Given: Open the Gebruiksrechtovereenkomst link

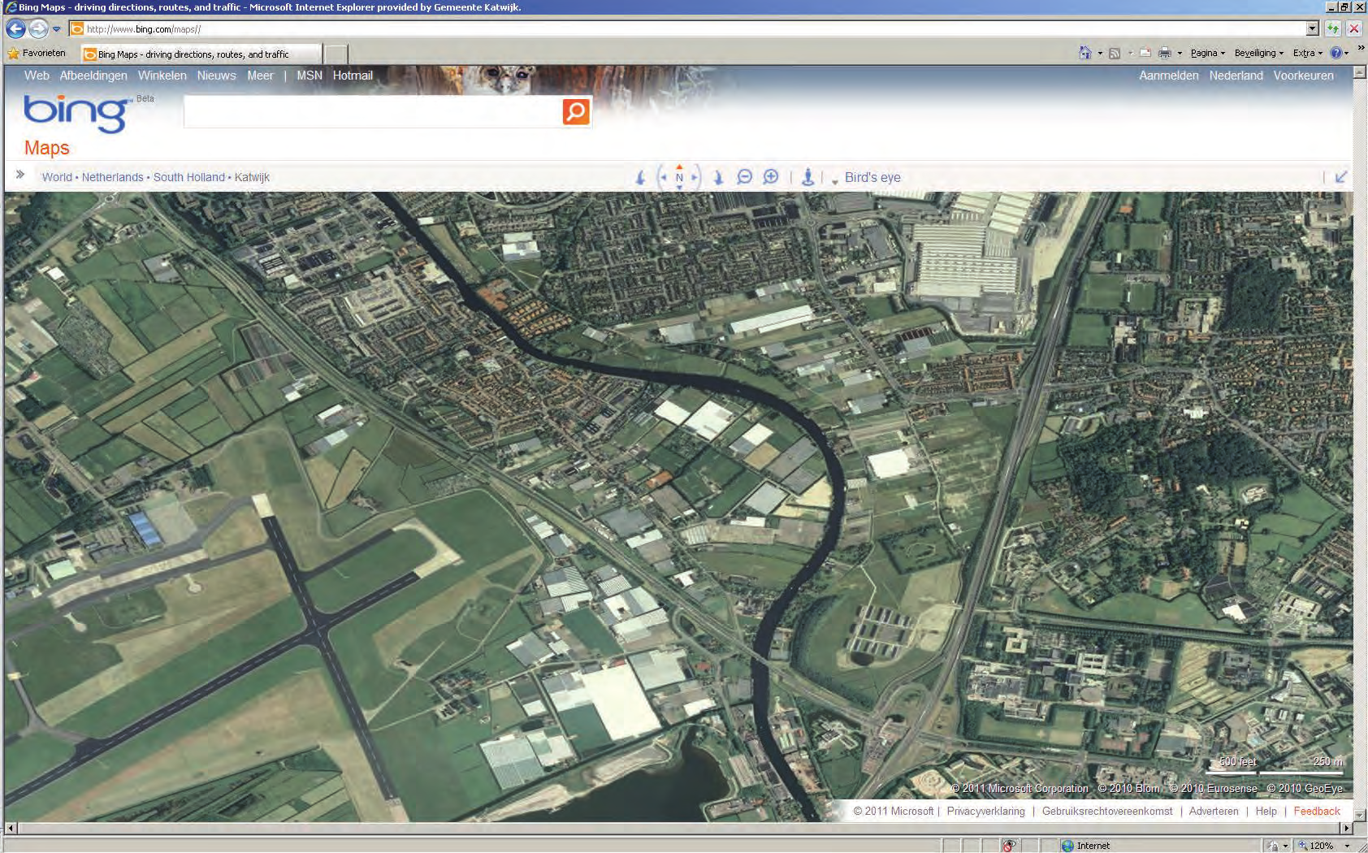Looking at the screenshot, I should 1107,811.
